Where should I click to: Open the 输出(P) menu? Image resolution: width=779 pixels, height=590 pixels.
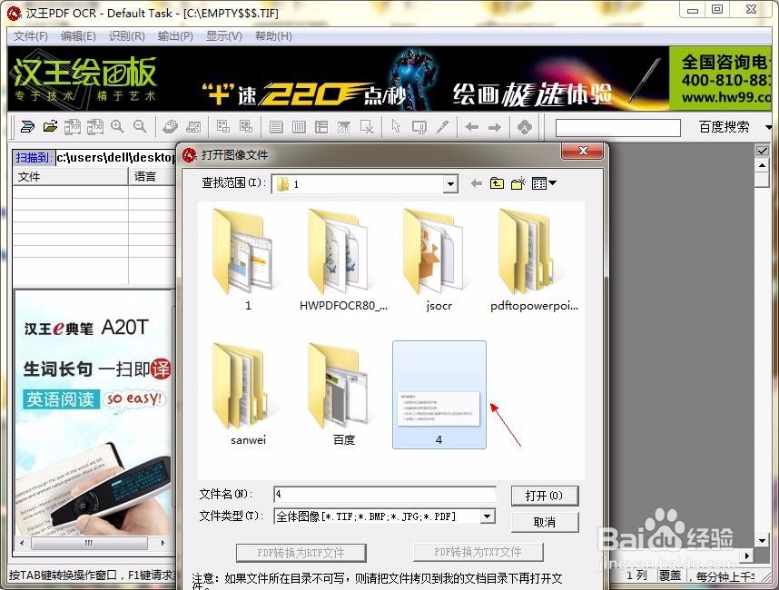175,36
